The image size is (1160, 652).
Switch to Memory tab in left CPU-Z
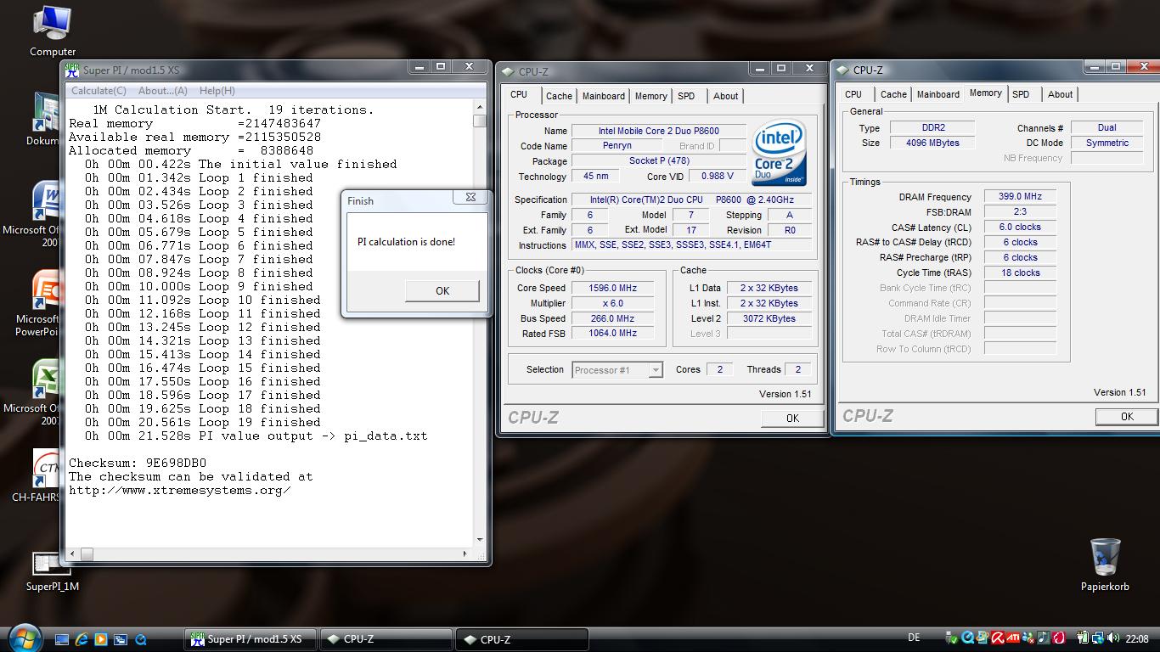[651, 96]
